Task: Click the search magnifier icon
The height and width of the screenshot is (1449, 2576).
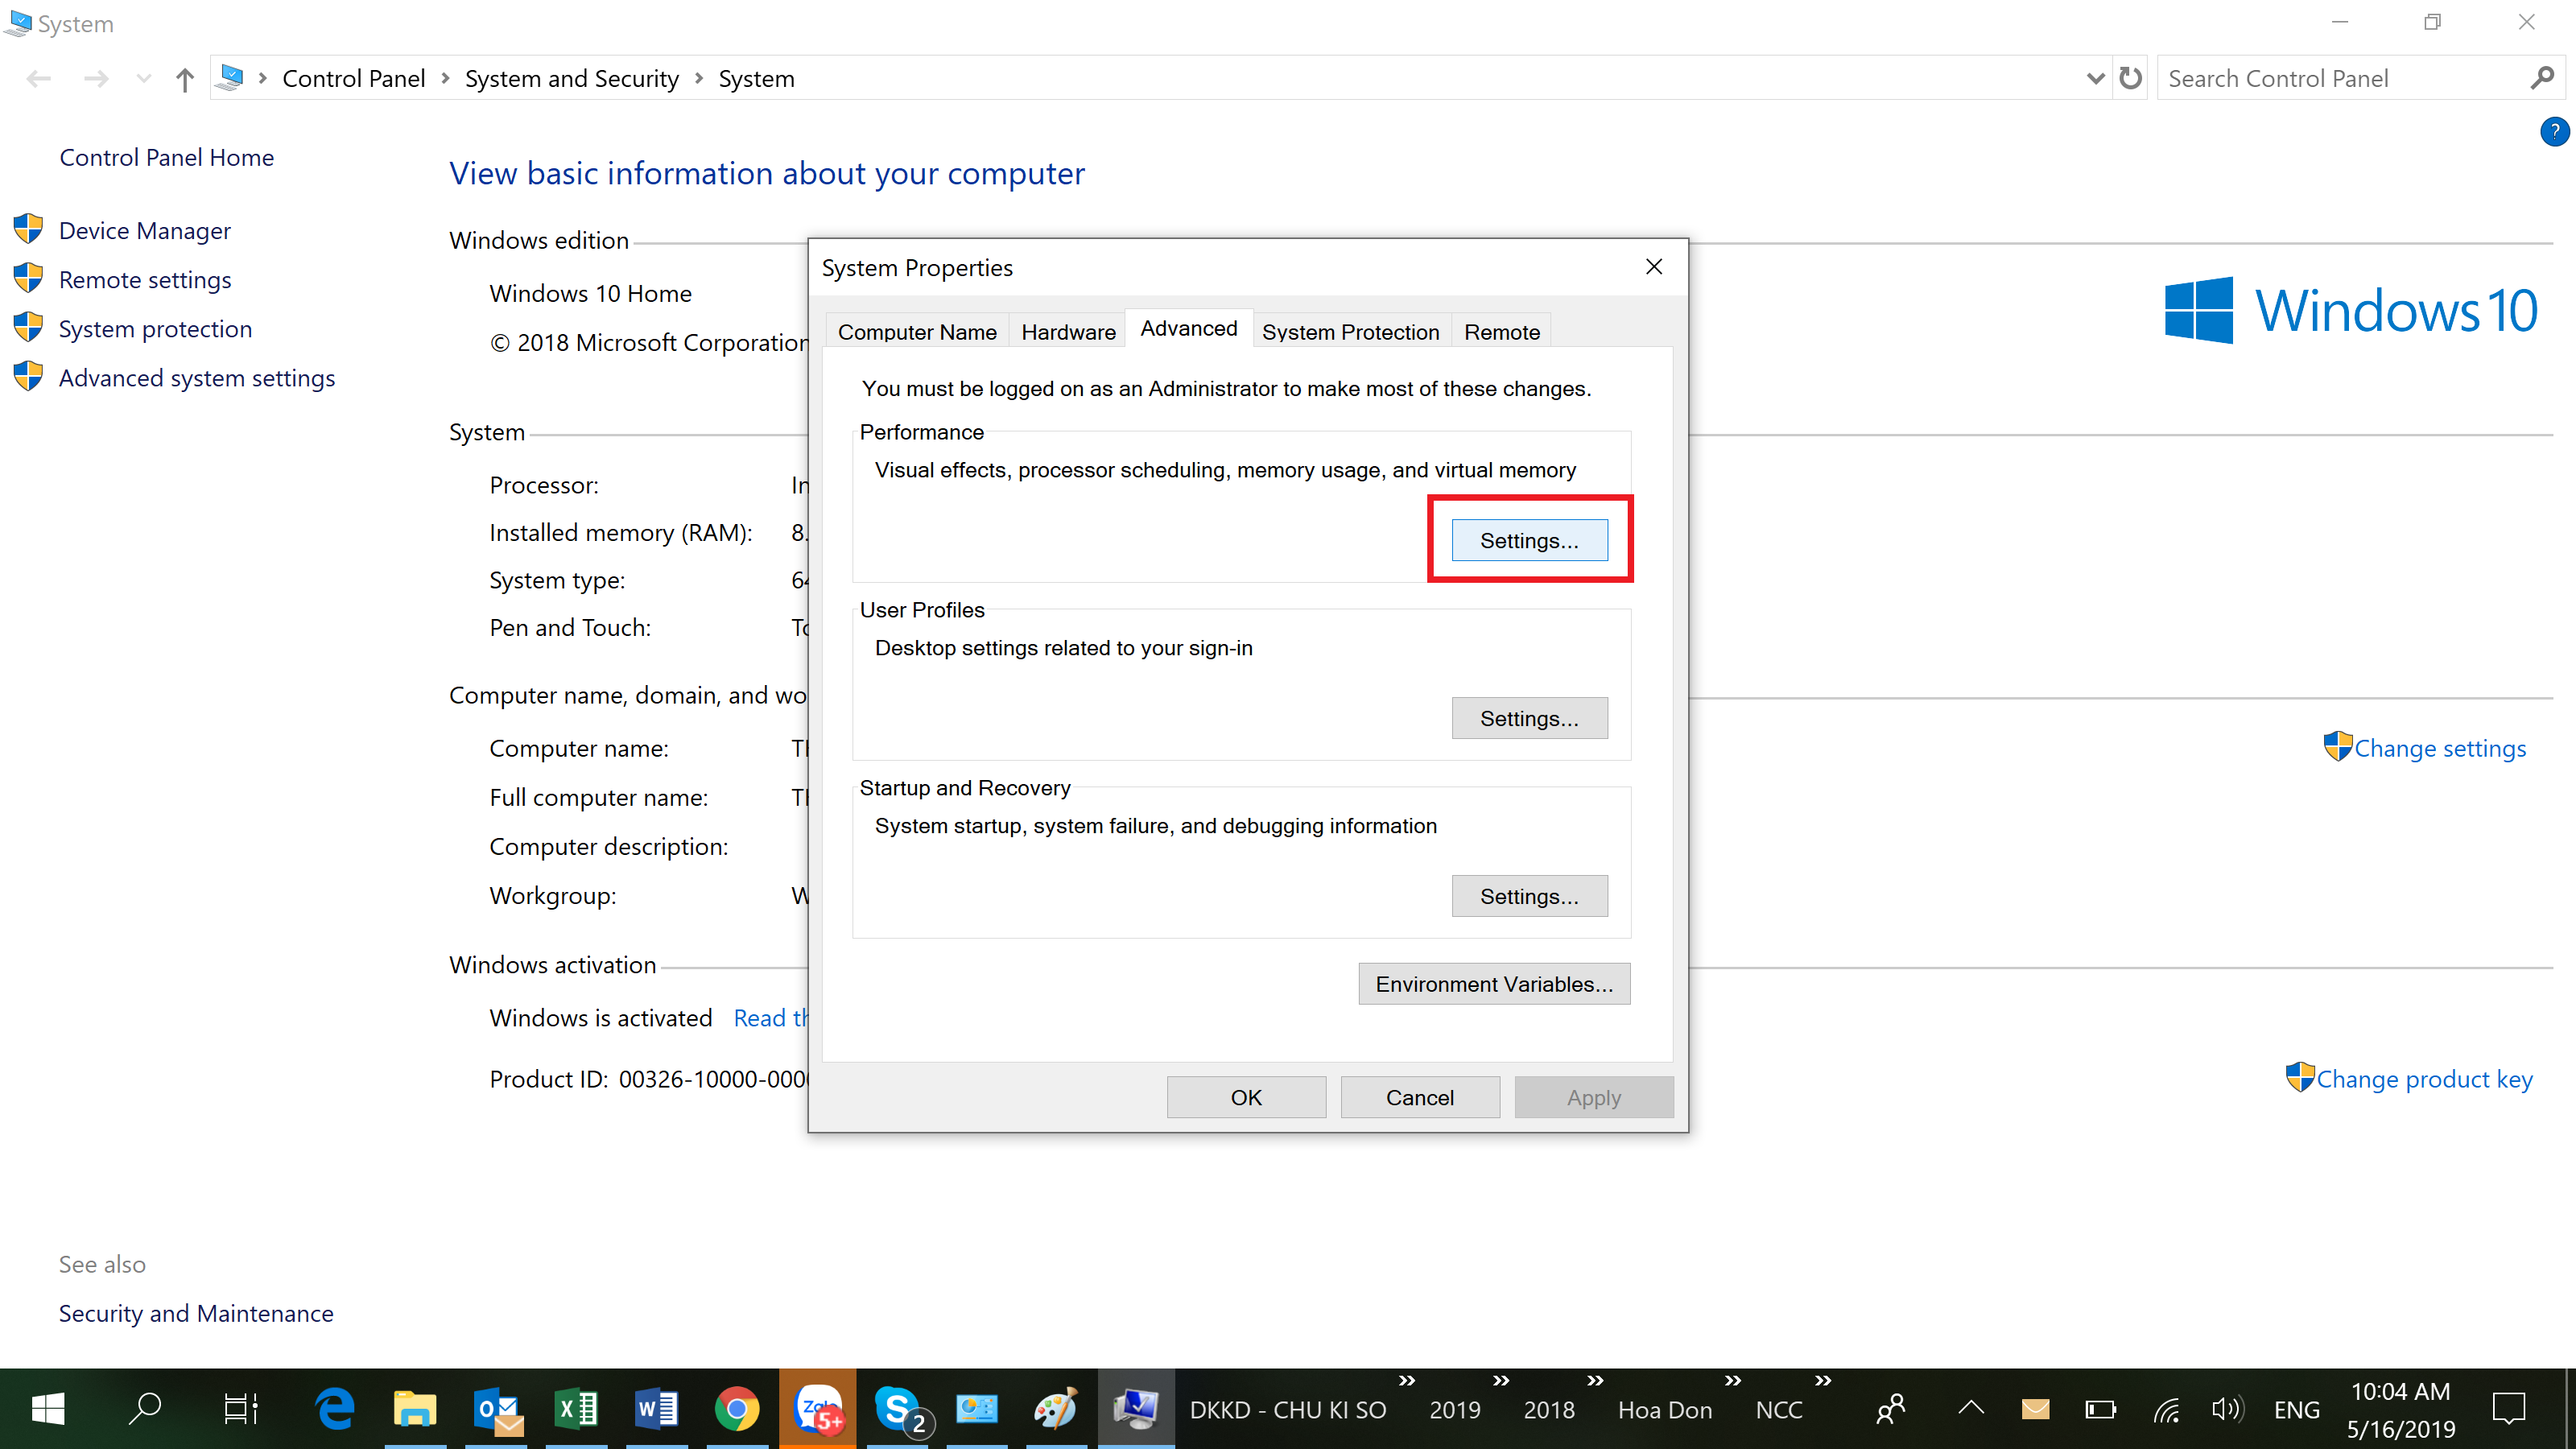Action: pos(2543,78)
